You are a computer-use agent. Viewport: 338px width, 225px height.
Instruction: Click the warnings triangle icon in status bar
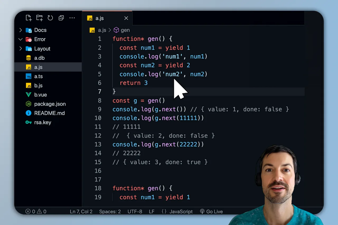pyautogui.click(x=39, y=212)
